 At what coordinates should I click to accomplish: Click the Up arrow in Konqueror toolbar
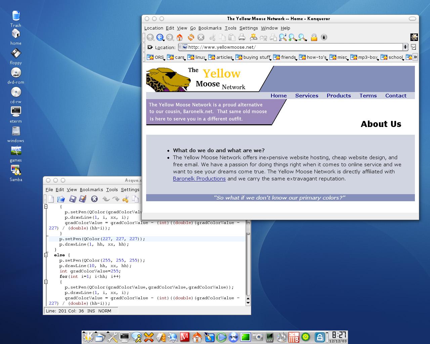pos(150,38)
